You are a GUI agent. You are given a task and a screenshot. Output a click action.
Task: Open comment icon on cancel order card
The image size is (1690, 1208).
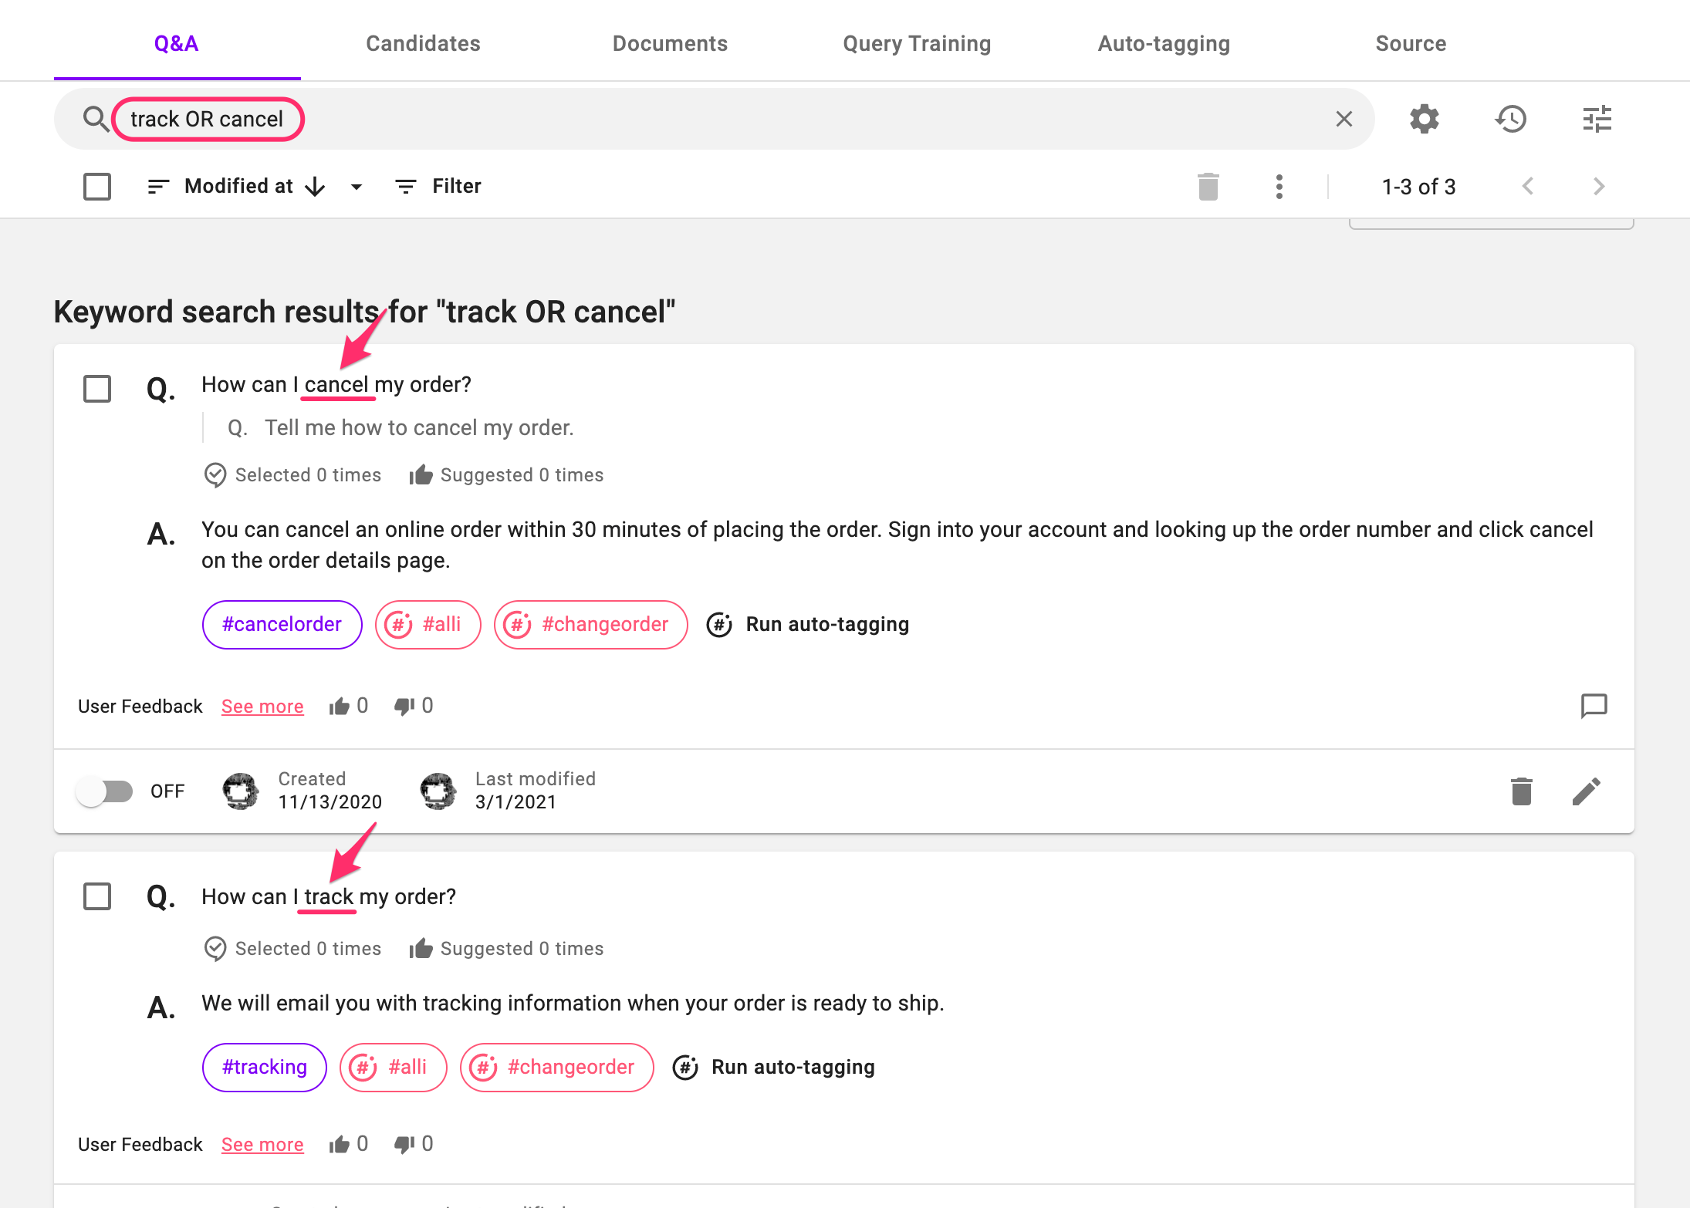pos(1594,706)
